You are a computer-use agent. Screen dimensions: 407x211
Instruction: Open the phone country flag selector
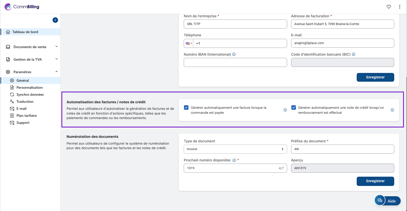tap(189, 43)
